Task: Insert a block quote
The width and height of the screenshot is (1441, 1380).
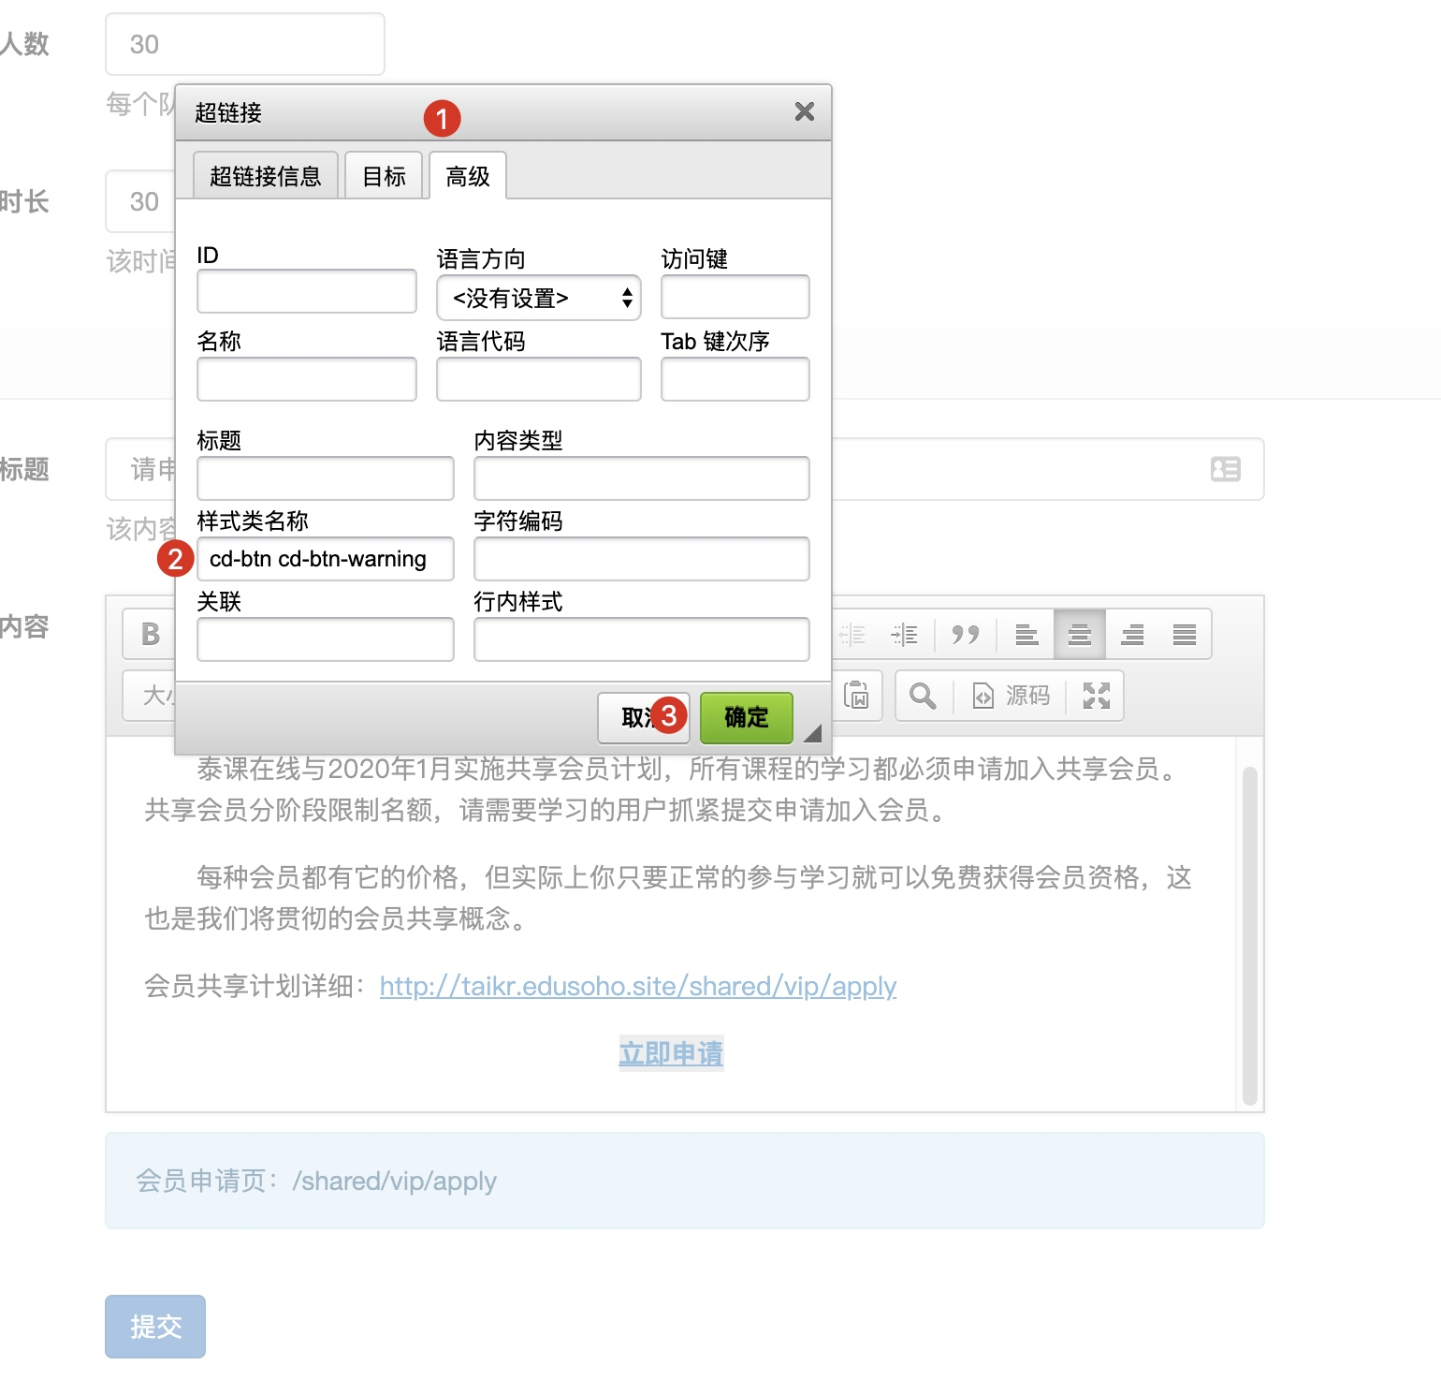Action: pos(965,635)
